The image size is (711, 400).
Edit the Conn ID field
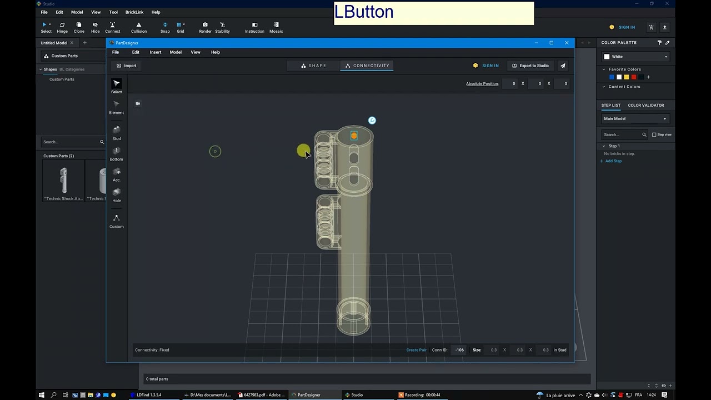pos(459,350)
